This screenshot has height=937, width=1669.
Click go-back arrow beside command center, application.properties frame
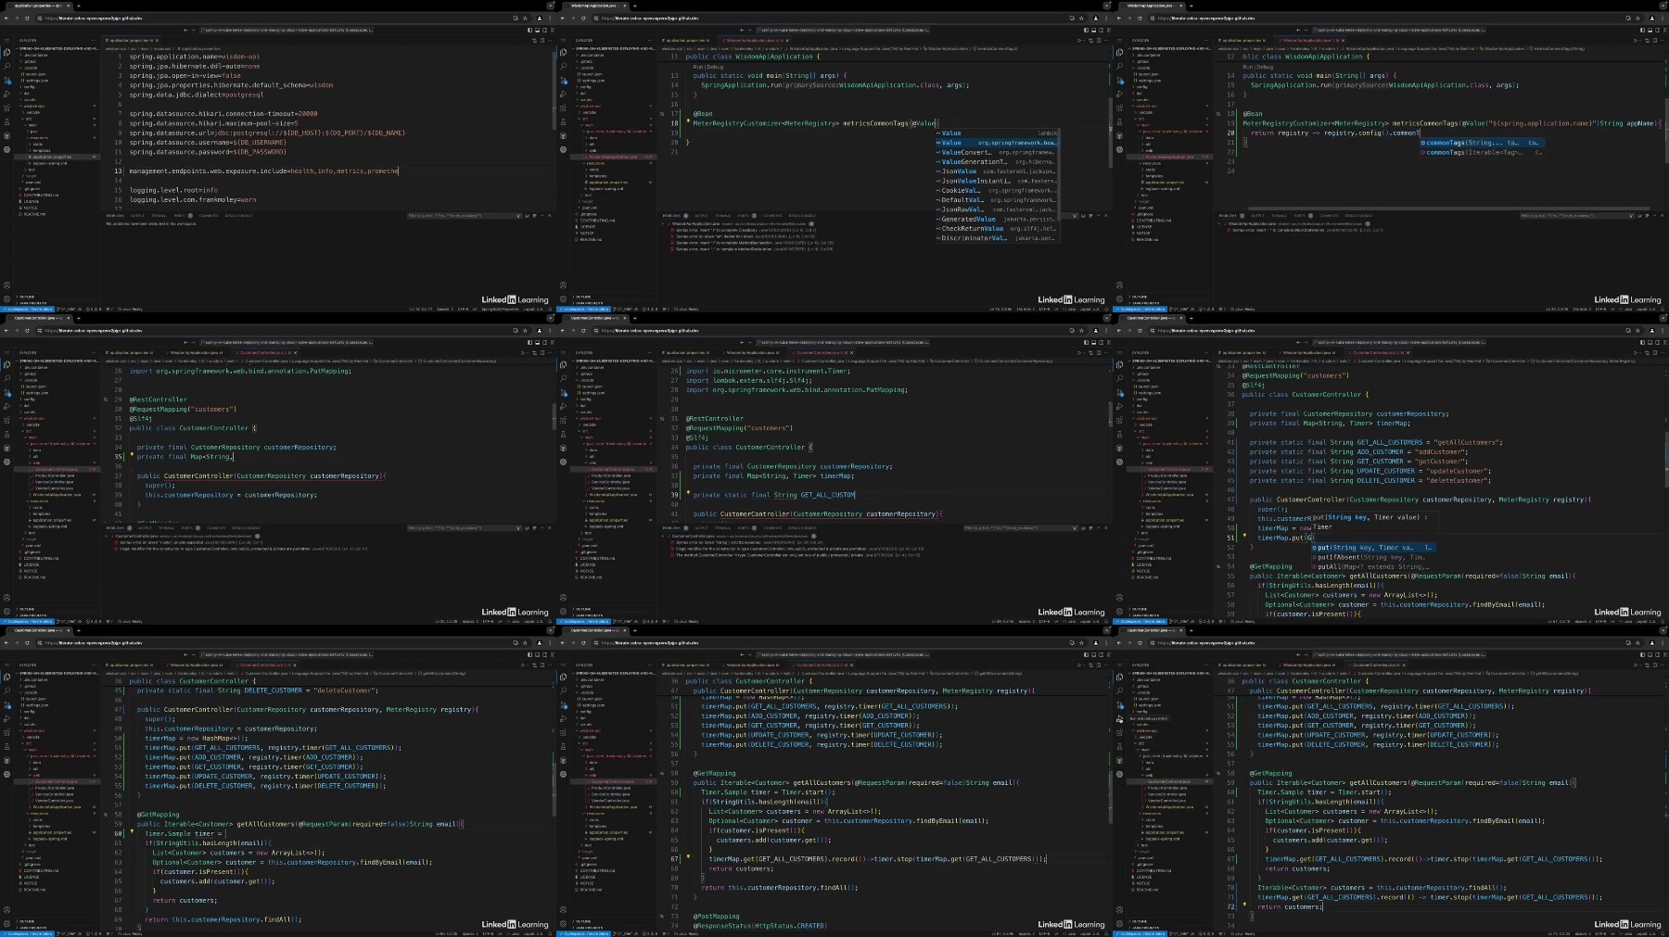point(185,30)
